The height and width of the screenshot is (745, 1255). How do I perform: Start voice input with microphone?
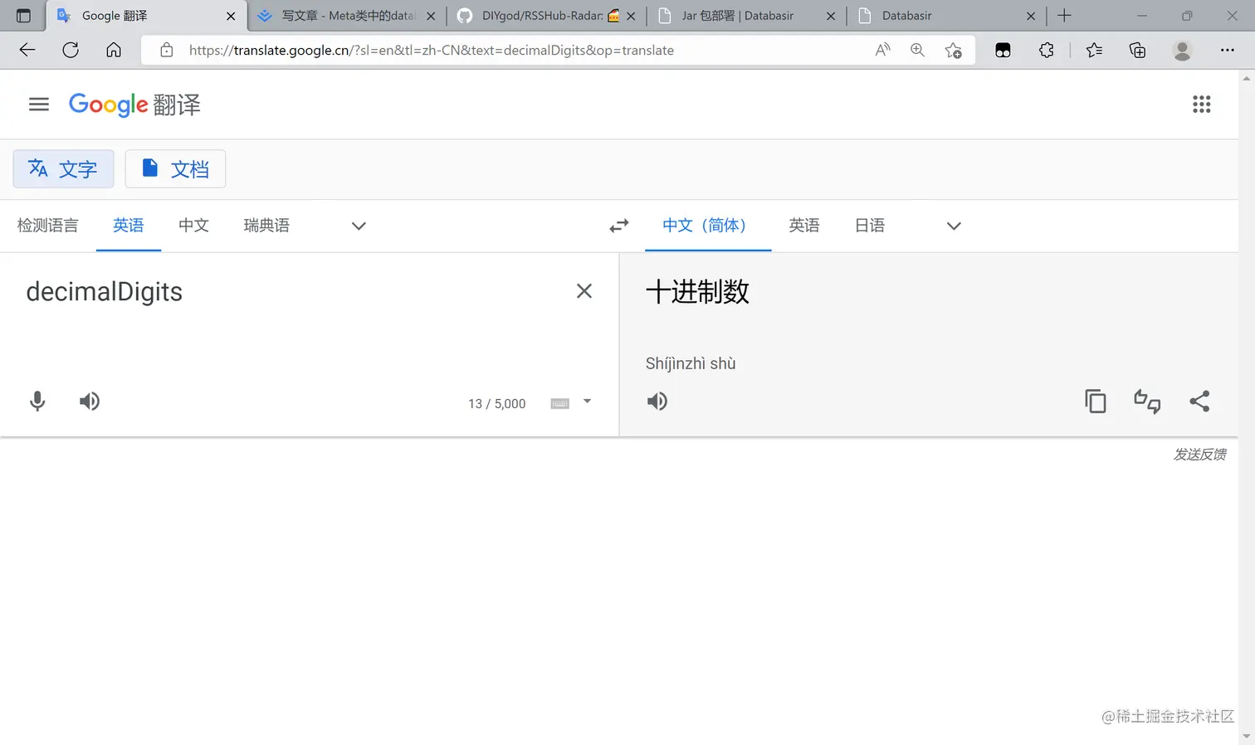37,402
